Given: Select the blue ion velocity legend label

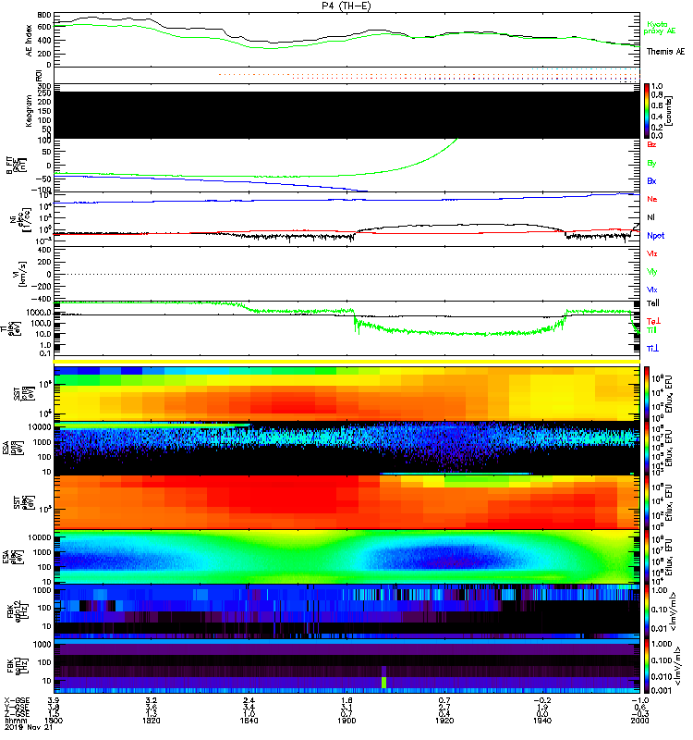Looking at the screenshot, I should [651, 290].
